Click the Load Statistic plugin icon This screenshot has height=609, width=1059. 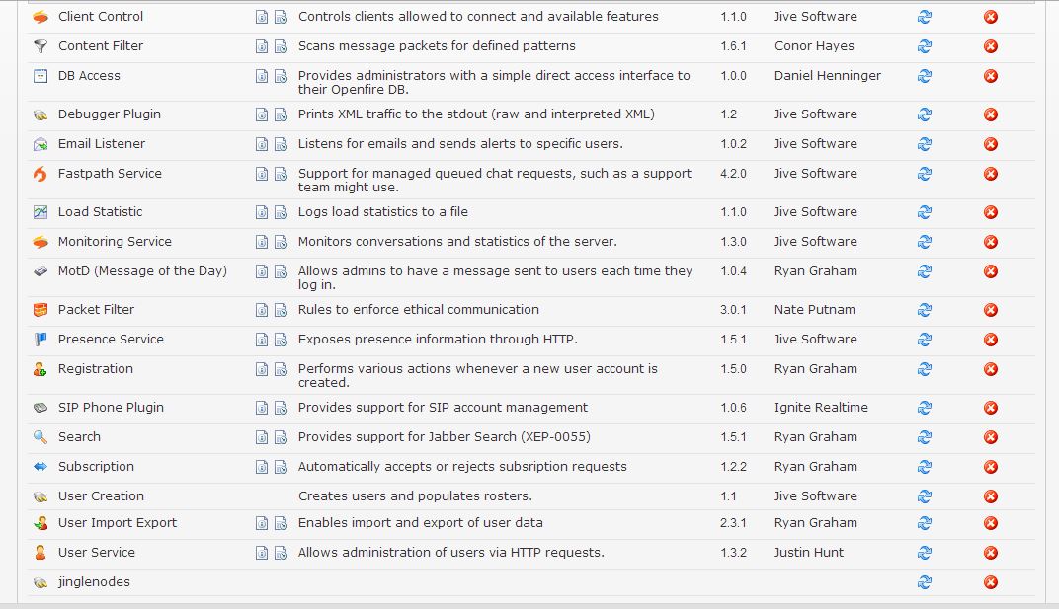(x=41, y=212)
